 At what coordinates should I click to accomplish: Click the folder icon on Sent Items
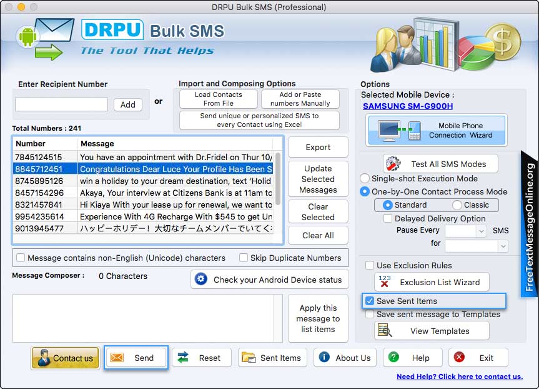click(x=249, y=358)
